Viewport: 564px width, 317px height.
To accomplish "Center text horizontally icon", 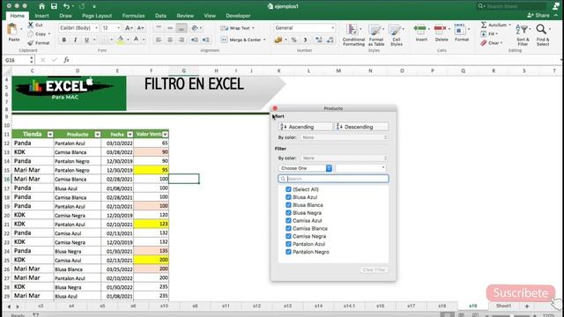I will tap(170, 40).
